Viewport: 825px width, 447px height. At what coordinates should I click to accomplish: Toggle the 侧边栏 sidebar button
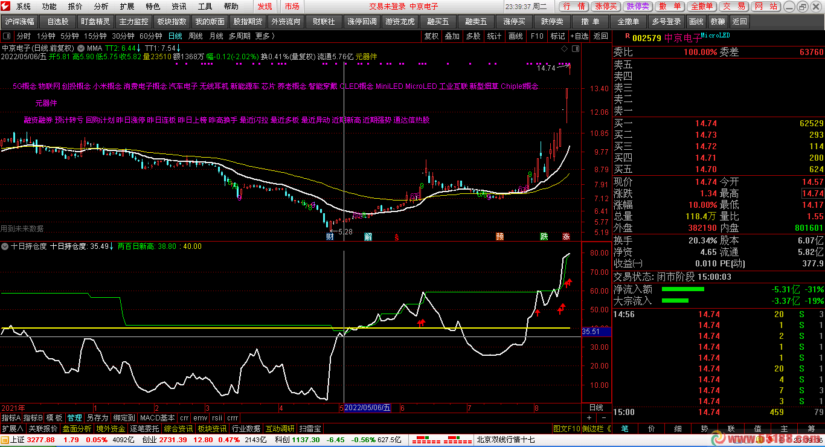596,428
